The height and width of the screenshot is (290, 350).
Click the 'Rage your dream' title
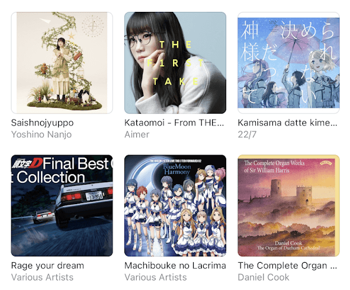tap(47, 266)
